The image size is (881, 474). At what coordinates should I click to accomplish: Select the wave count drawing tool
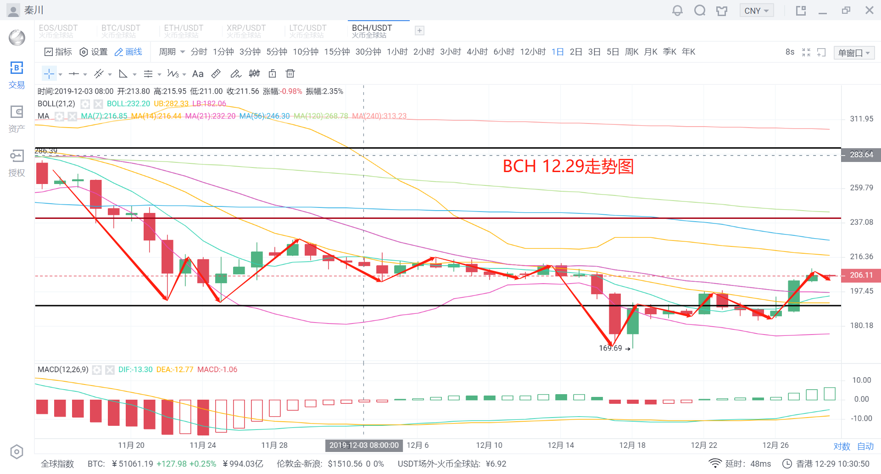(x=173, y=74)
